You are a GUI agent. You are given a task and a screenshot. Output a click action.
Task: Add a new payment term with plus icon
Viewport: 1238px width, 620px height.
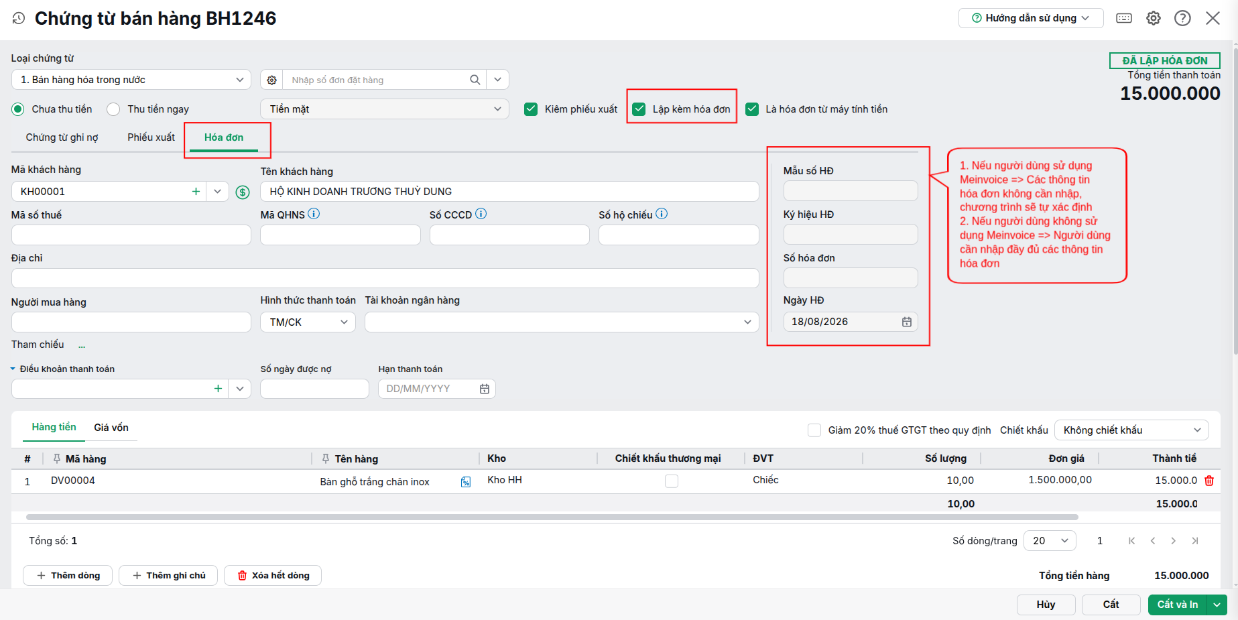pyautogui.click(x=218, y=389)
